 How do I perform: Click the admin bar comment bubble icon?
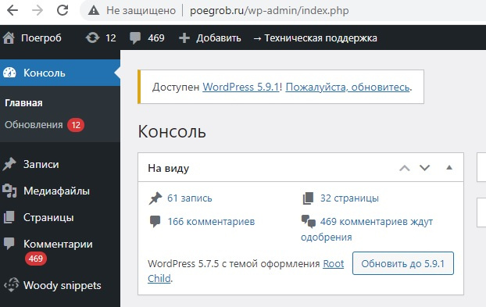[x=135, y=38]
